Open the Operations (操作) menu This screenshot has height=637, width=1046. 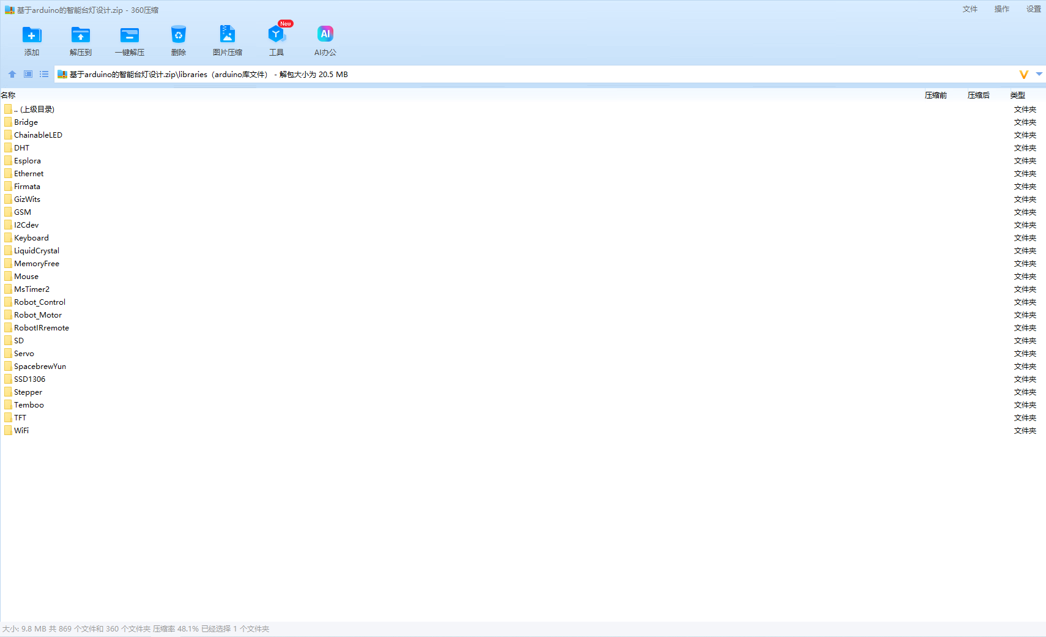point(1001,9)
